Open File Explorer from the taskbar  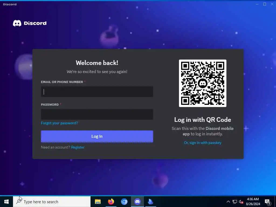[x=98, y=202]
